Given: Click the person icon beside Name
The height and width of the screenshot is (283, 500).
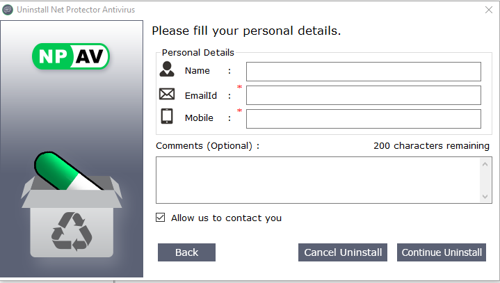Looking at the screenshot, I should 166,69.
